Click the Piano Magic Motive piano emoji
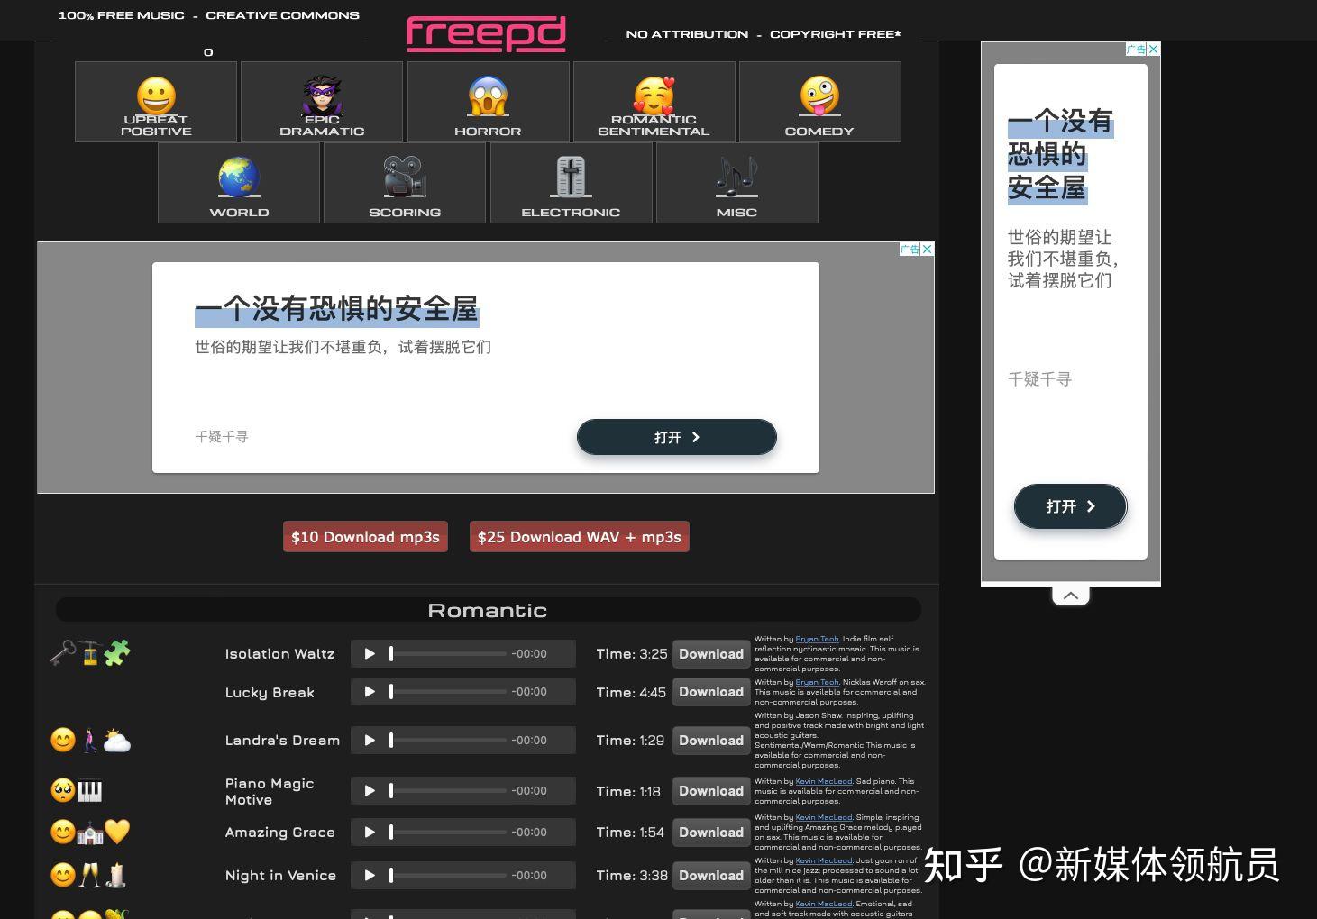 [89, 791]
